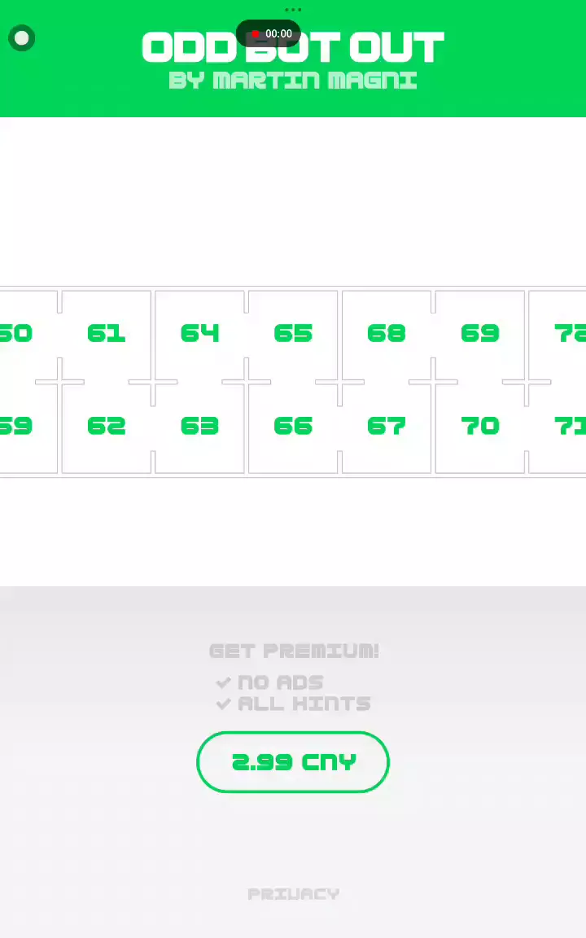Tap the No Ads checkmark
The height and width of the screenshot is (938, 586).
point(224,682)
